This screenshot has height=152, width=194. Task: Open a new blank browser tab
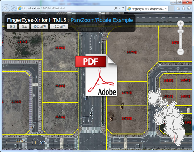[x=171, y=9]
